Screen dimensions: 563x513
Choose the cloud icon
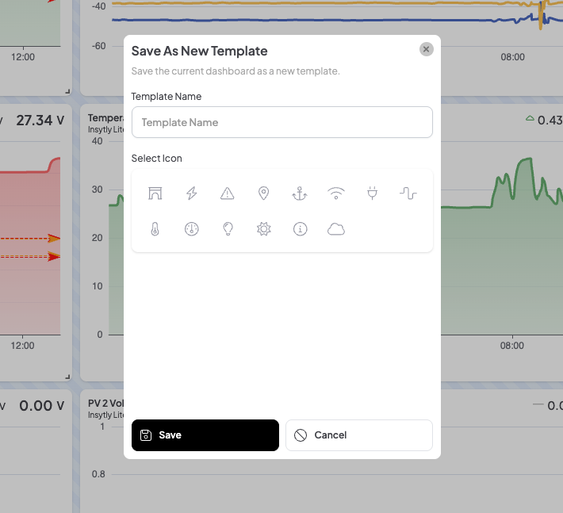click(x=336, y=229)
